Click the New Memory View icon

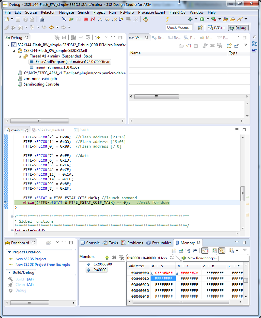174,251
